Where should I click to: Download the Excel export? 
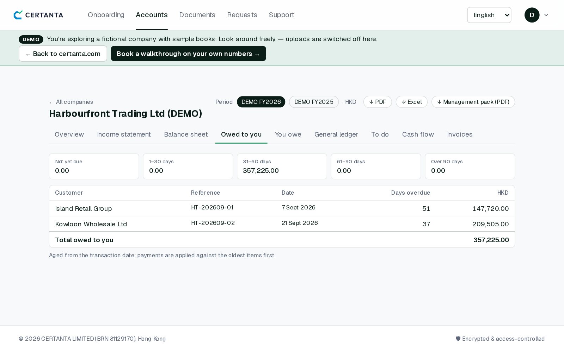pyautogui.click(x=412, y=102)
